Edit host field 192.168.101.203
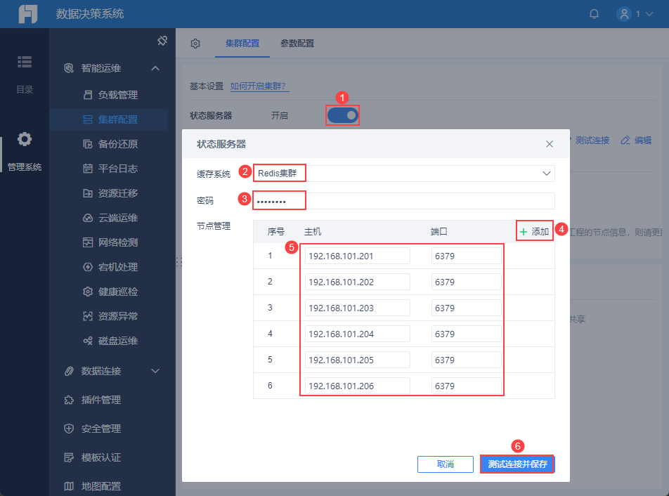The height and width of the screenshot is (496, 669). (357, 308)
